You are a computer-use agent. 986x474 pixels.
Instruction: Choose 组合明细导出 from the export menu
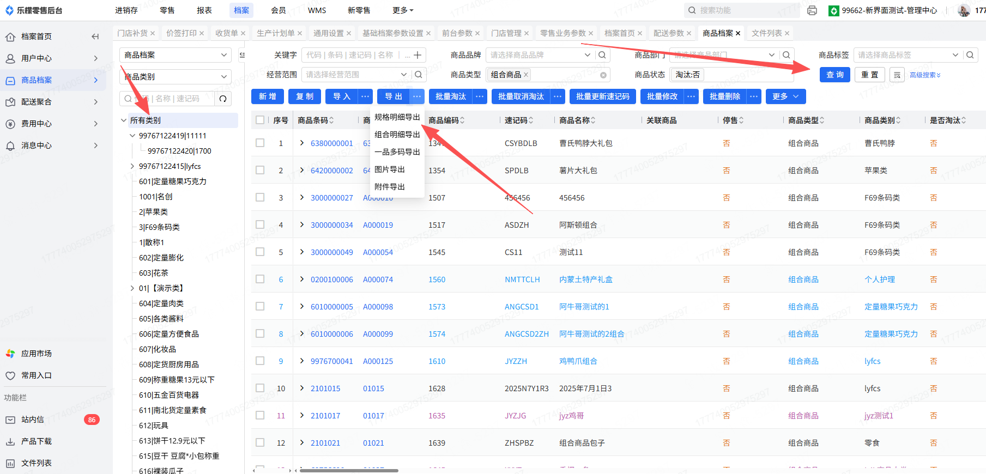click(x=397, y=135)
